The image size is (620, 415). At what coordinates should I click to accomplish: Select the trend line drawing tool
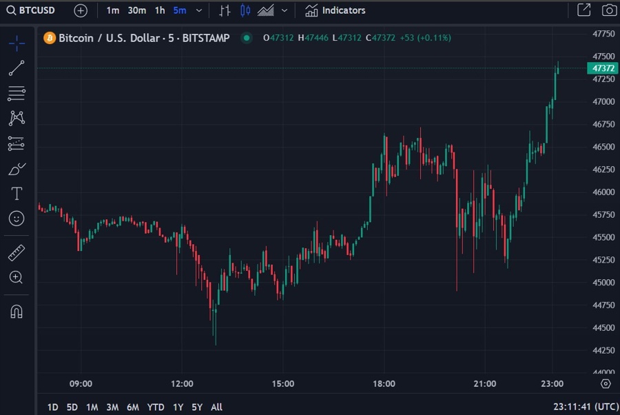point(17,68)
